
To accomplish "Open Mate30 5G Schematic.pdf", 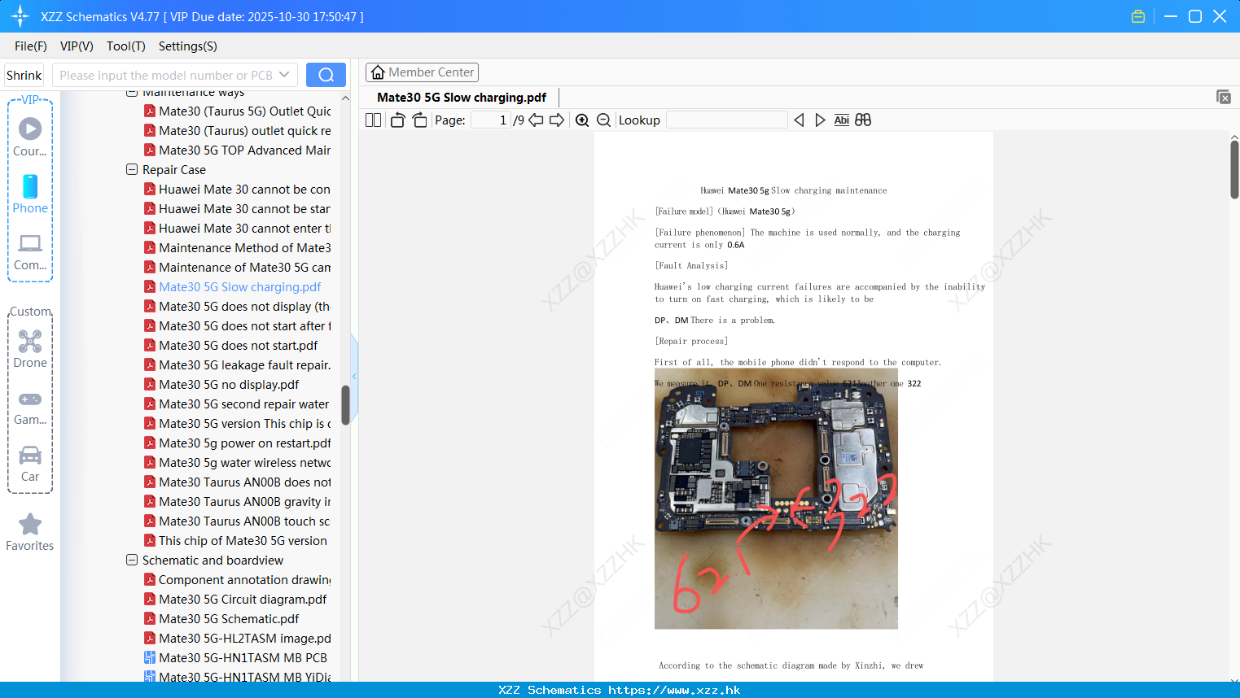I will (x=221, y=619).
